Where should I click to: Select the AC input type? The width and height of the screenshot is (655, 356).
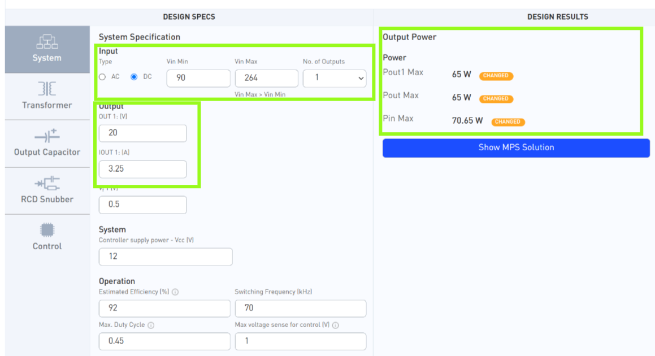(102, 77)
